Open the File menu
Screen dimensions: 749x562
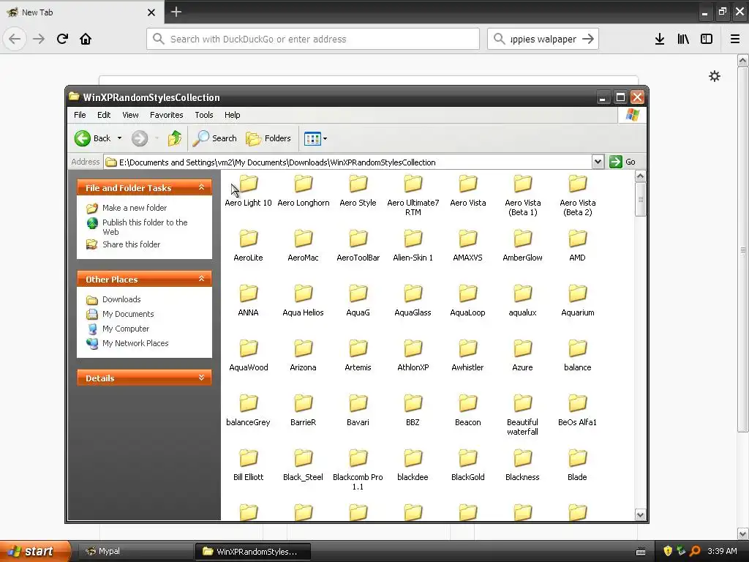coord(80,115)
